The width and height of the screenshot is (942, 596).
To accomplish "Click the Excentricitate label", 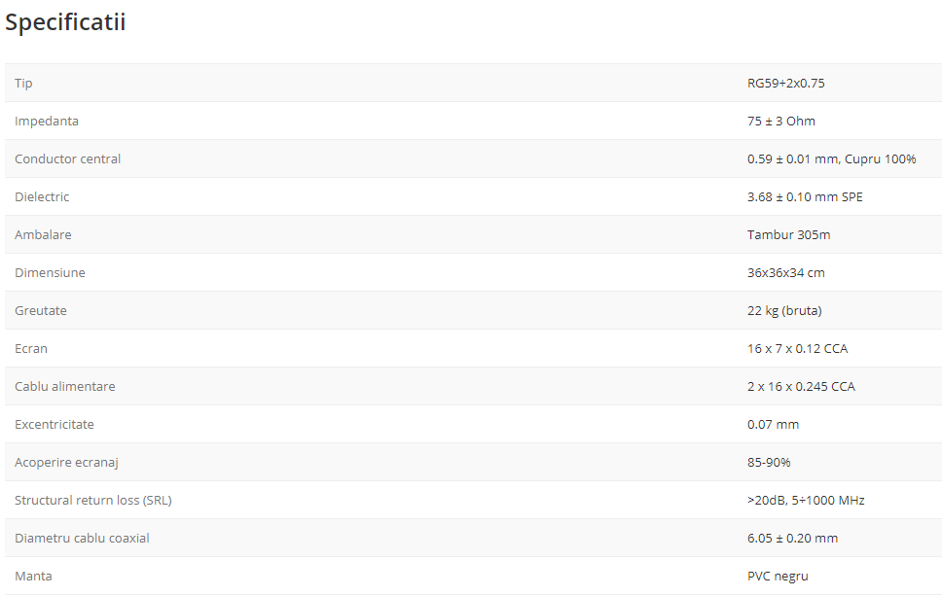I will pyautogui.click(x=54, y=424).
